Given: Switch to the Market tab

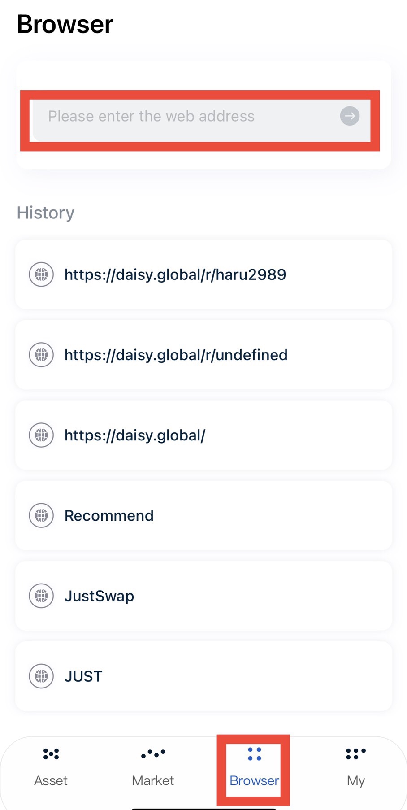Looking at the screenshot, I should tap(153, 768).
